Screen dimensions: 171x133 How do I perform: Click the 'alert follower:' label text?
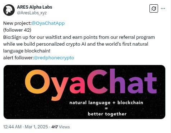(x=19, y=58)
